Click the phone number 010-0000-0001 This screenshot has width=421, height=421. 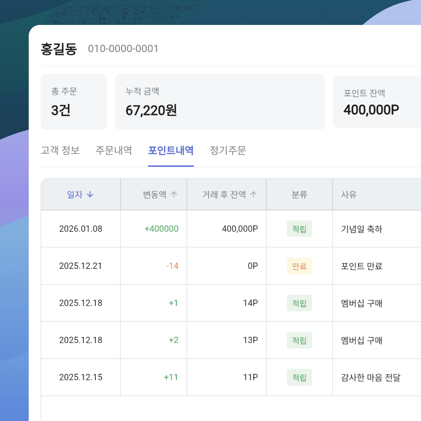click(x=123, y=49)
